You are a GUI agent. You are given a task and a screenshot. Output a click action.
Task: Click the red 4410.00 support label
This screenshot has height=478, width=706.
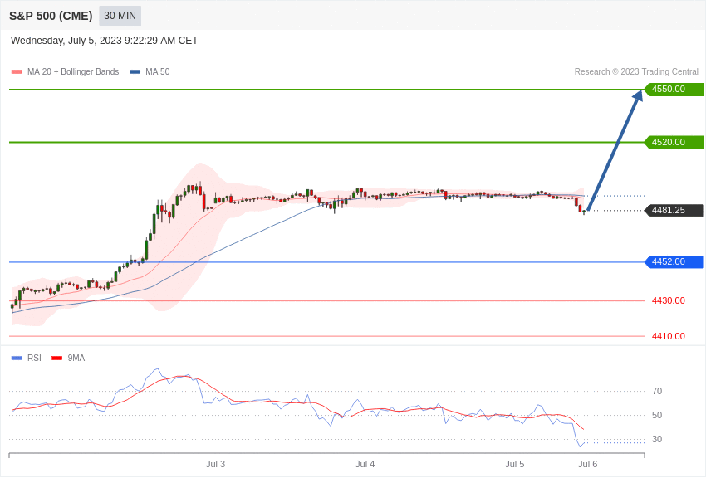tap(668, 336)
